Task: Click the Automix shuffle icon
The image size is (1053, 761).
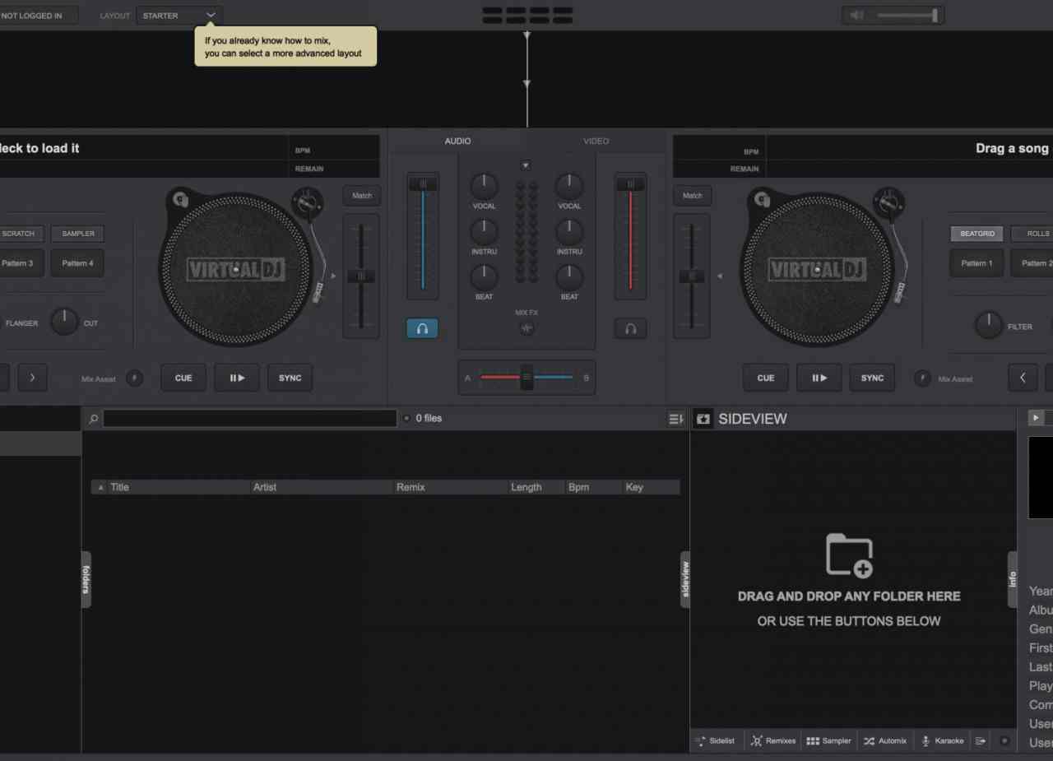Action: click(x=870, y=740)
